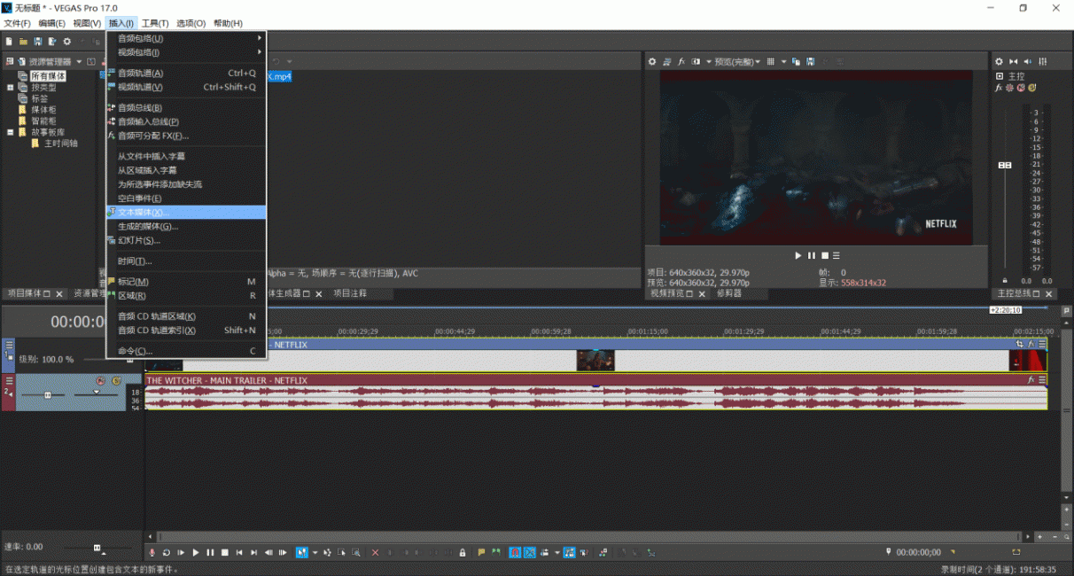Click the red delete X icon
1074x576 pixels.
[375, 552]
